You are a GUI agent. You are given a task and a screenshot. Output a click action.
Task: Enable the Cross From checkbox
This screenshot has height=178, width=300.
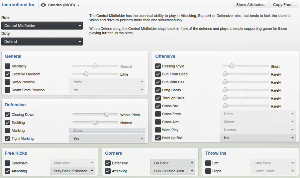click(x=158, y=114)
